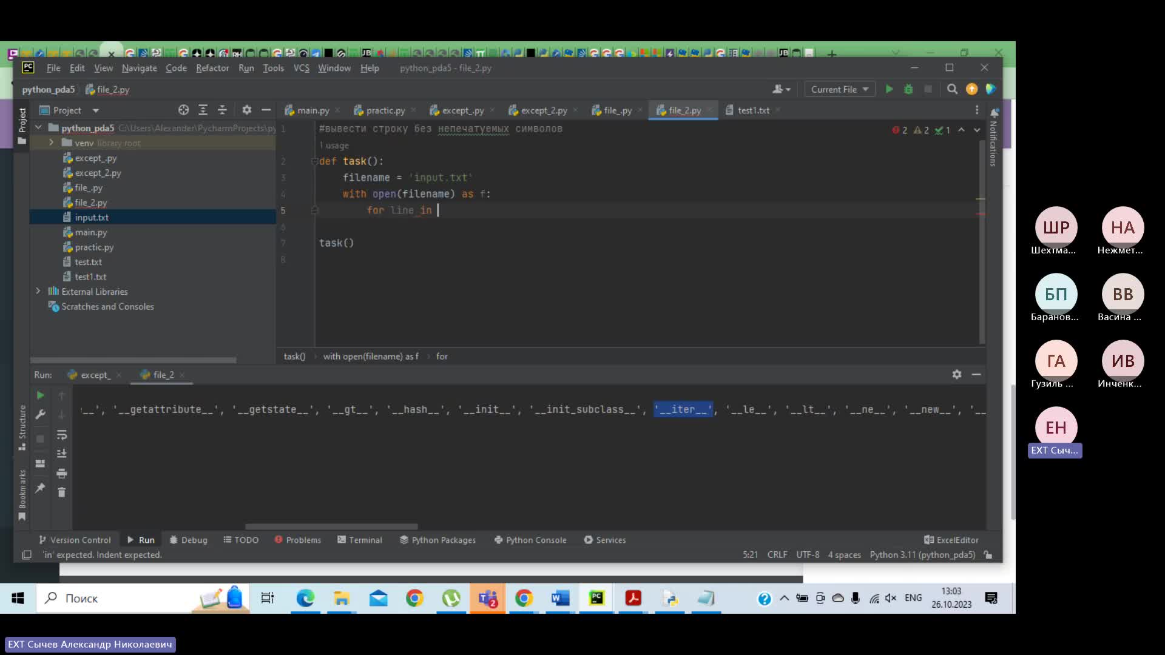Print the Run console output

pos(61,473)
